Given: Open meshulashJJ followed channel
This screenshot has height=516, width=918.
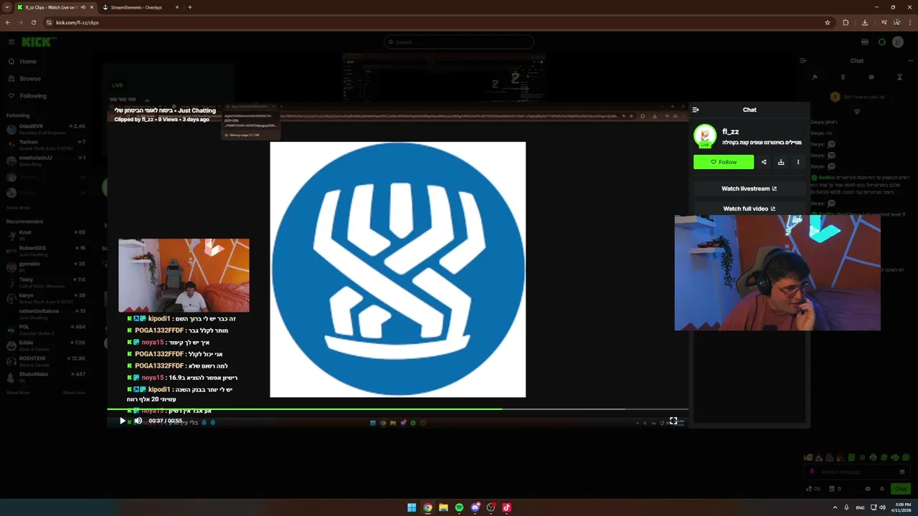Looking at the screenshot, I should tap(46, 161).
